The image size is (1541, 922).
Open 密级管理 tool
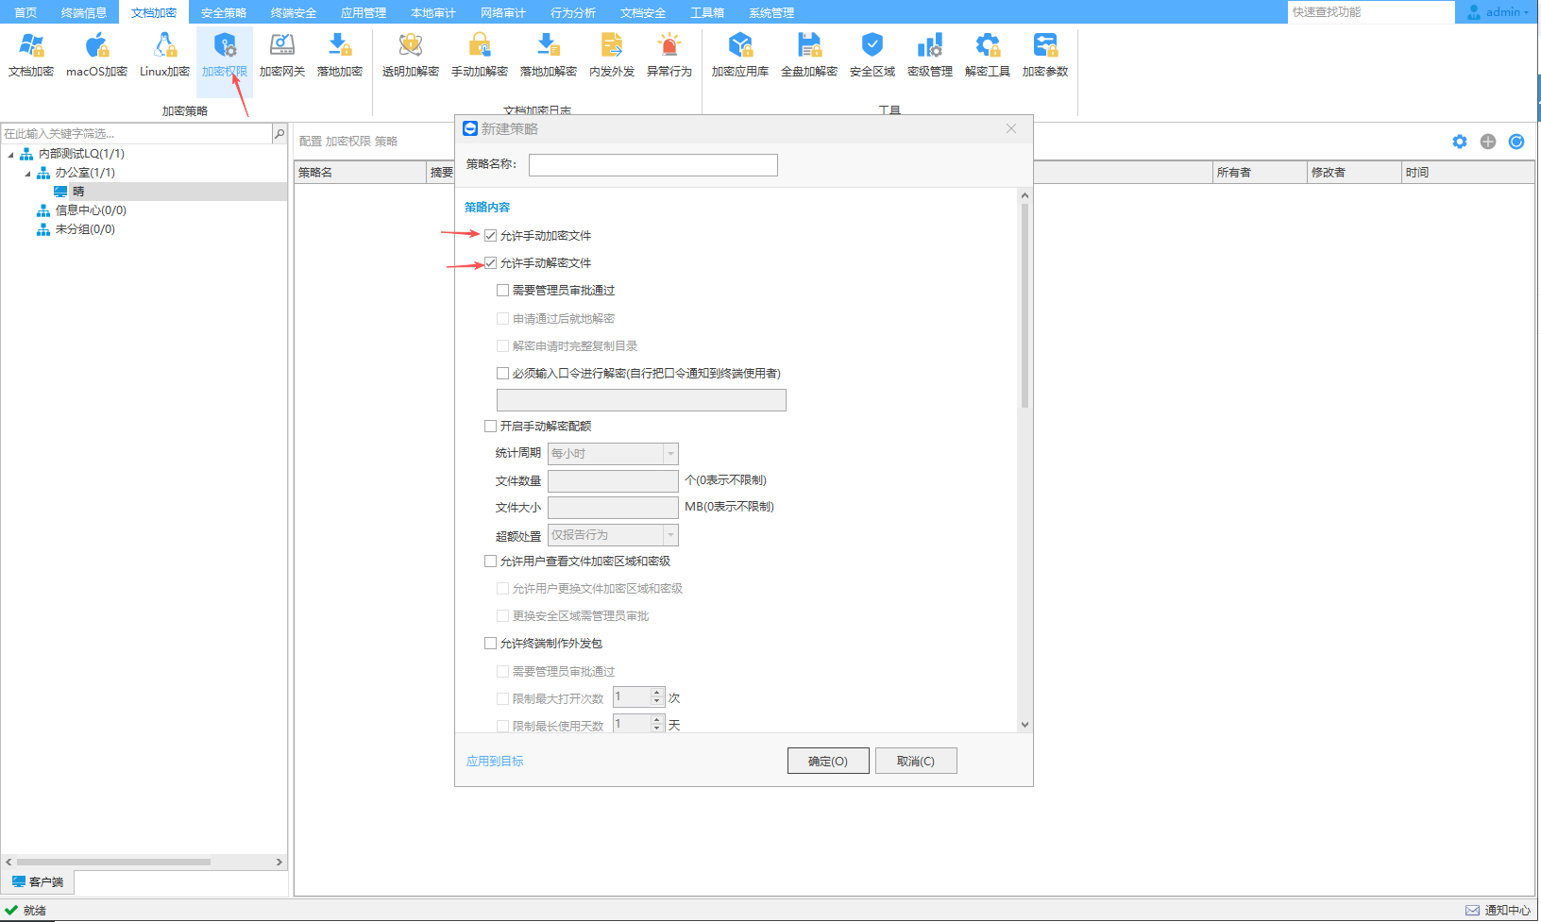click(x=929, y=55)
